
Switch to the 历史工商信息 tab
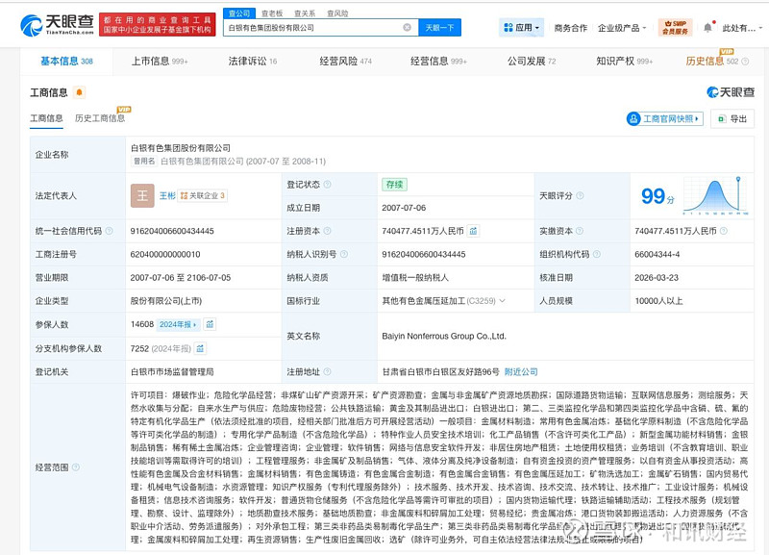pos(100,118)
